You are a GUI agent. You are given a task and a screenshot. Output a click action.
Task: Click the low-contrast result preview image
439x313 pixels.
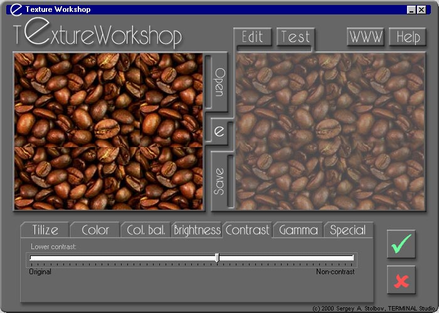(331, 131)
